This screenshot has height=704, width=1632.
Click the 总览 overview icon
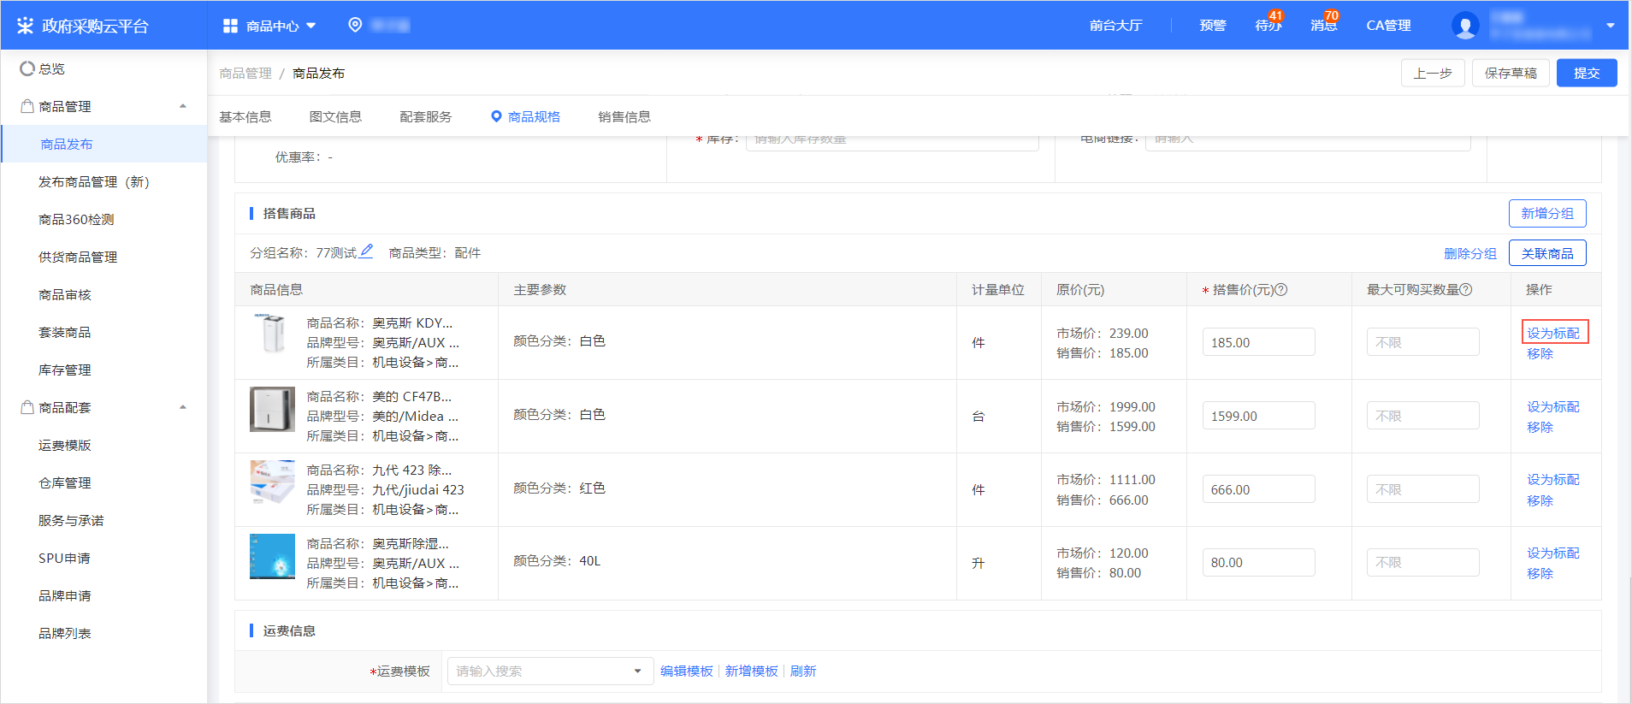click(x=27, y=68)
